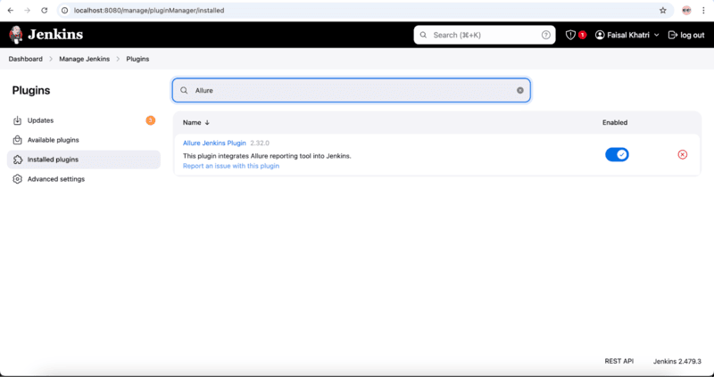Expand the chevron after Dashboard breadcrumb
Screen dimensions: 714x377
click(51, 59)
